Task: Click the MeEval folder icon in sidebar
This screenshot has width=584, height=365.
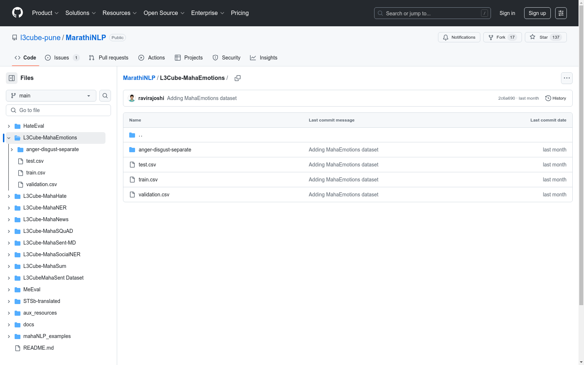Action: [18, 290]
